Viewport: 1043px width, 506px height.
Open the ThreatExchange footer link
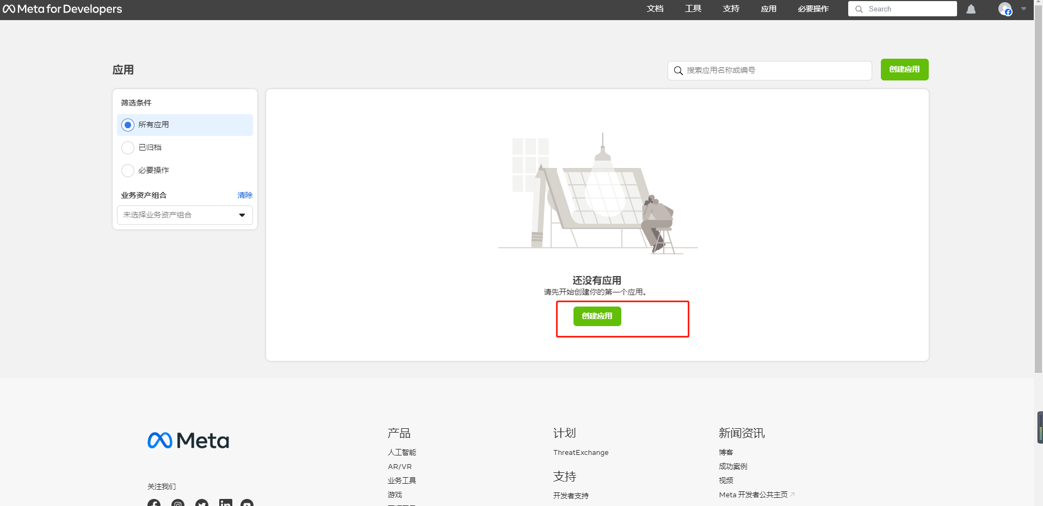[581, 452]
